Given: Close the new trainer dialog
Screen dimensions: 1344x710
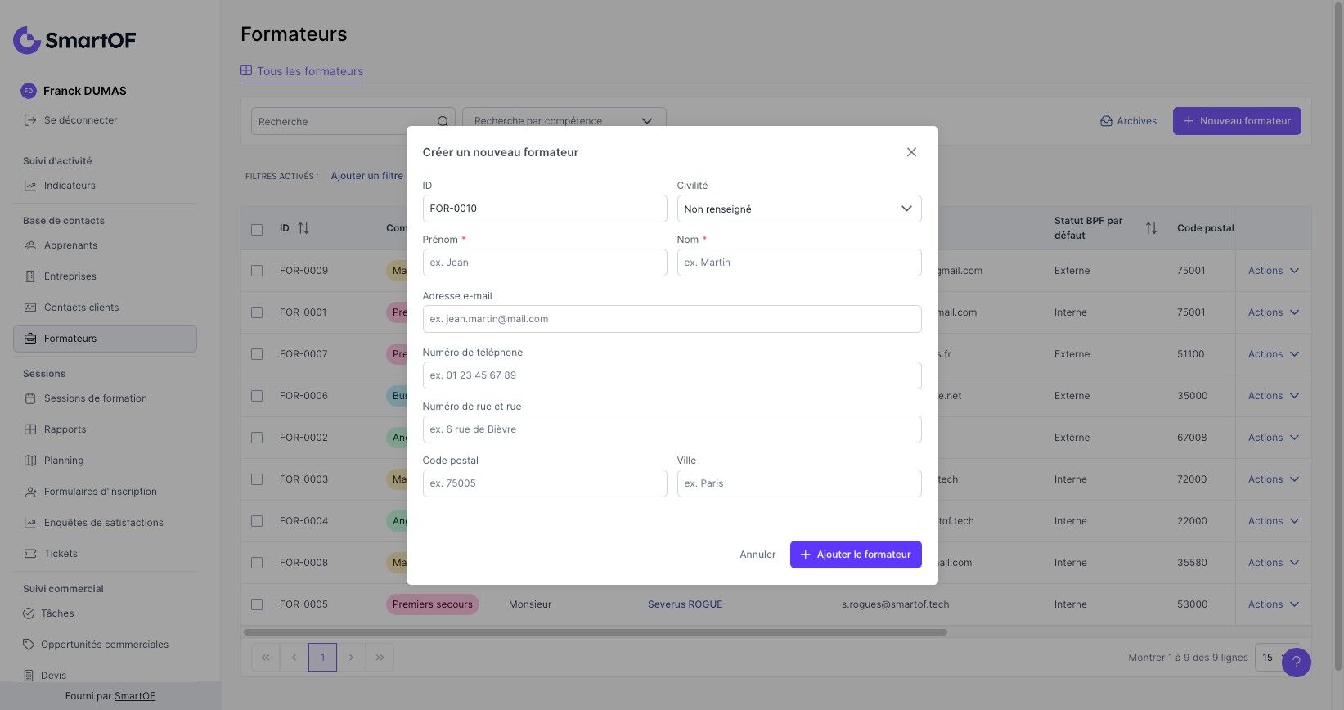Looking at the screenshot, I should 911,152.
